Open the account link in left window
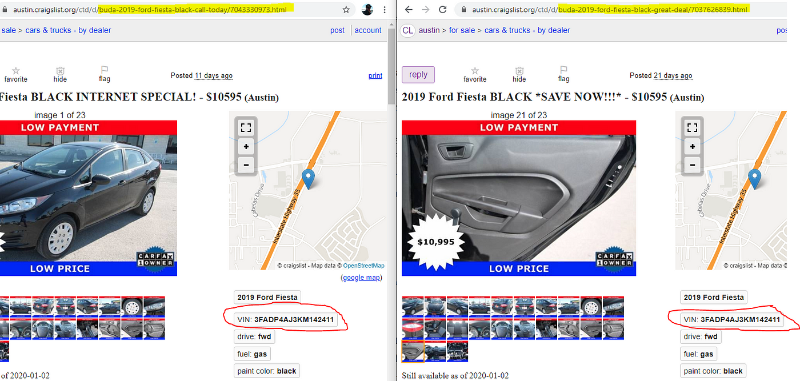This screenshot has width=800, height=381. pos(368,30)
